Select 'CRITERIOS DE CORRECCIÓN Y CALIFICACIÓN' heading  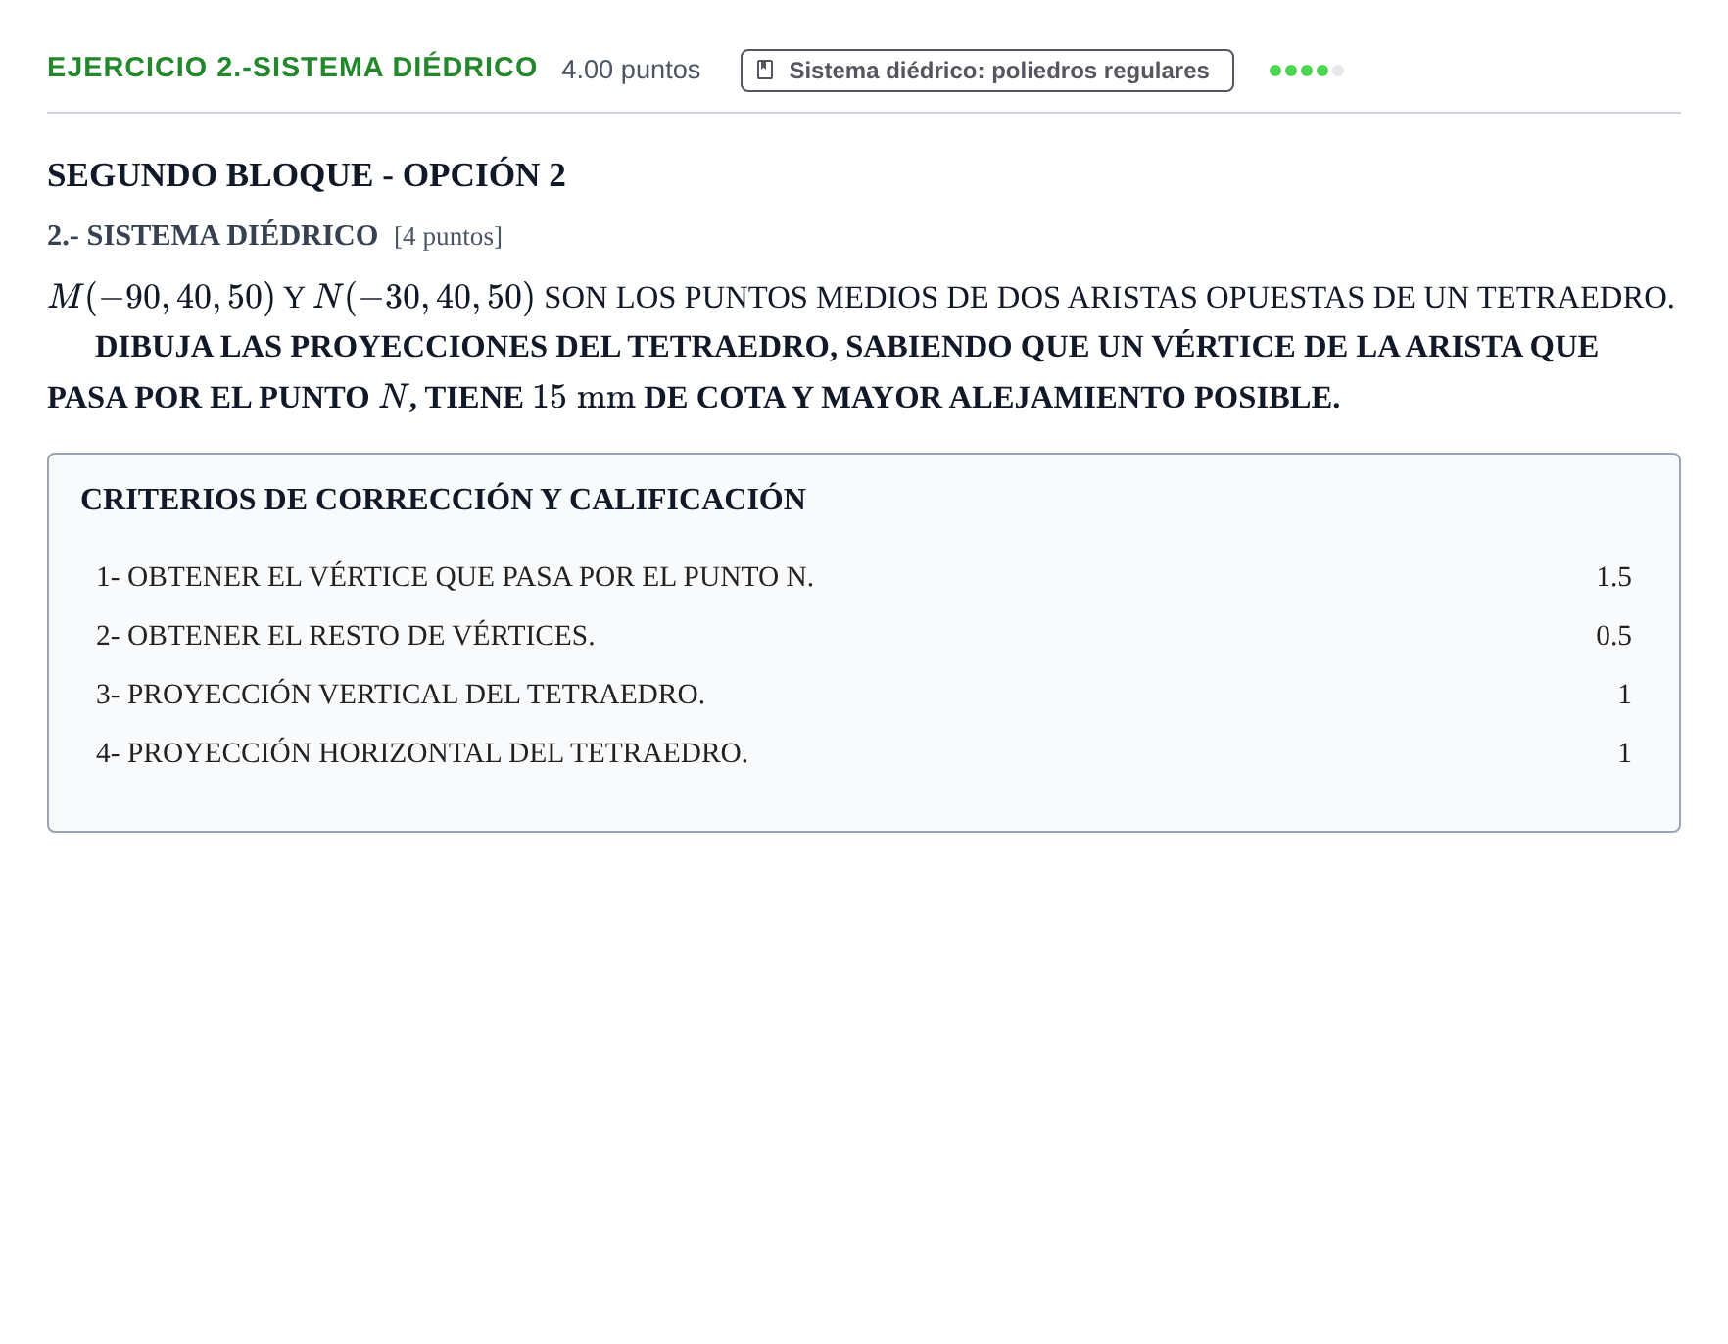click(x=443, y=500)
